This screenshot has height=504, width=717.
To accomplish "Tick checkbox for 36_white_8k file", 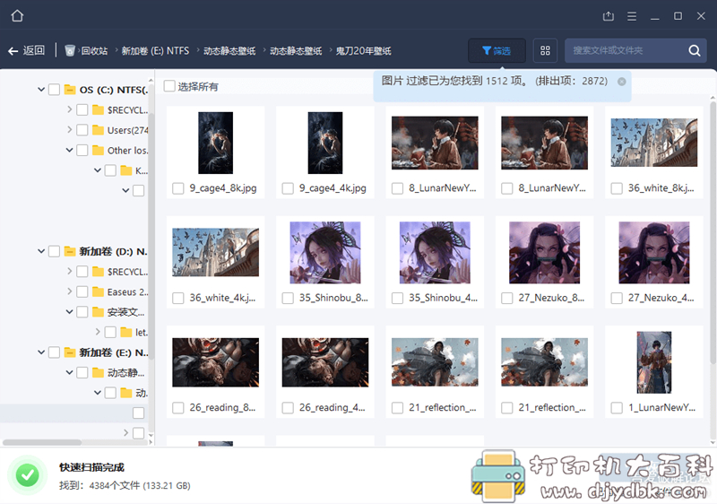I will 617,188.
